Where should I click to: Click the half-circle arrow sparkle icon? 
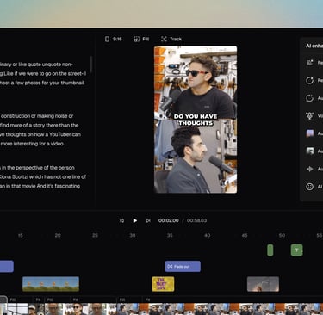(309, 98)
